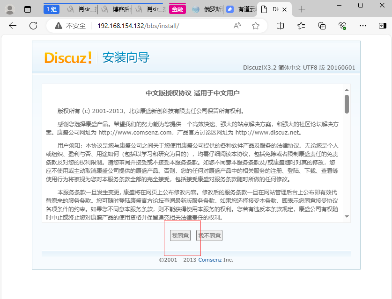Close the current Discuz tab
392x299 pixels.
tap(284, 9)
